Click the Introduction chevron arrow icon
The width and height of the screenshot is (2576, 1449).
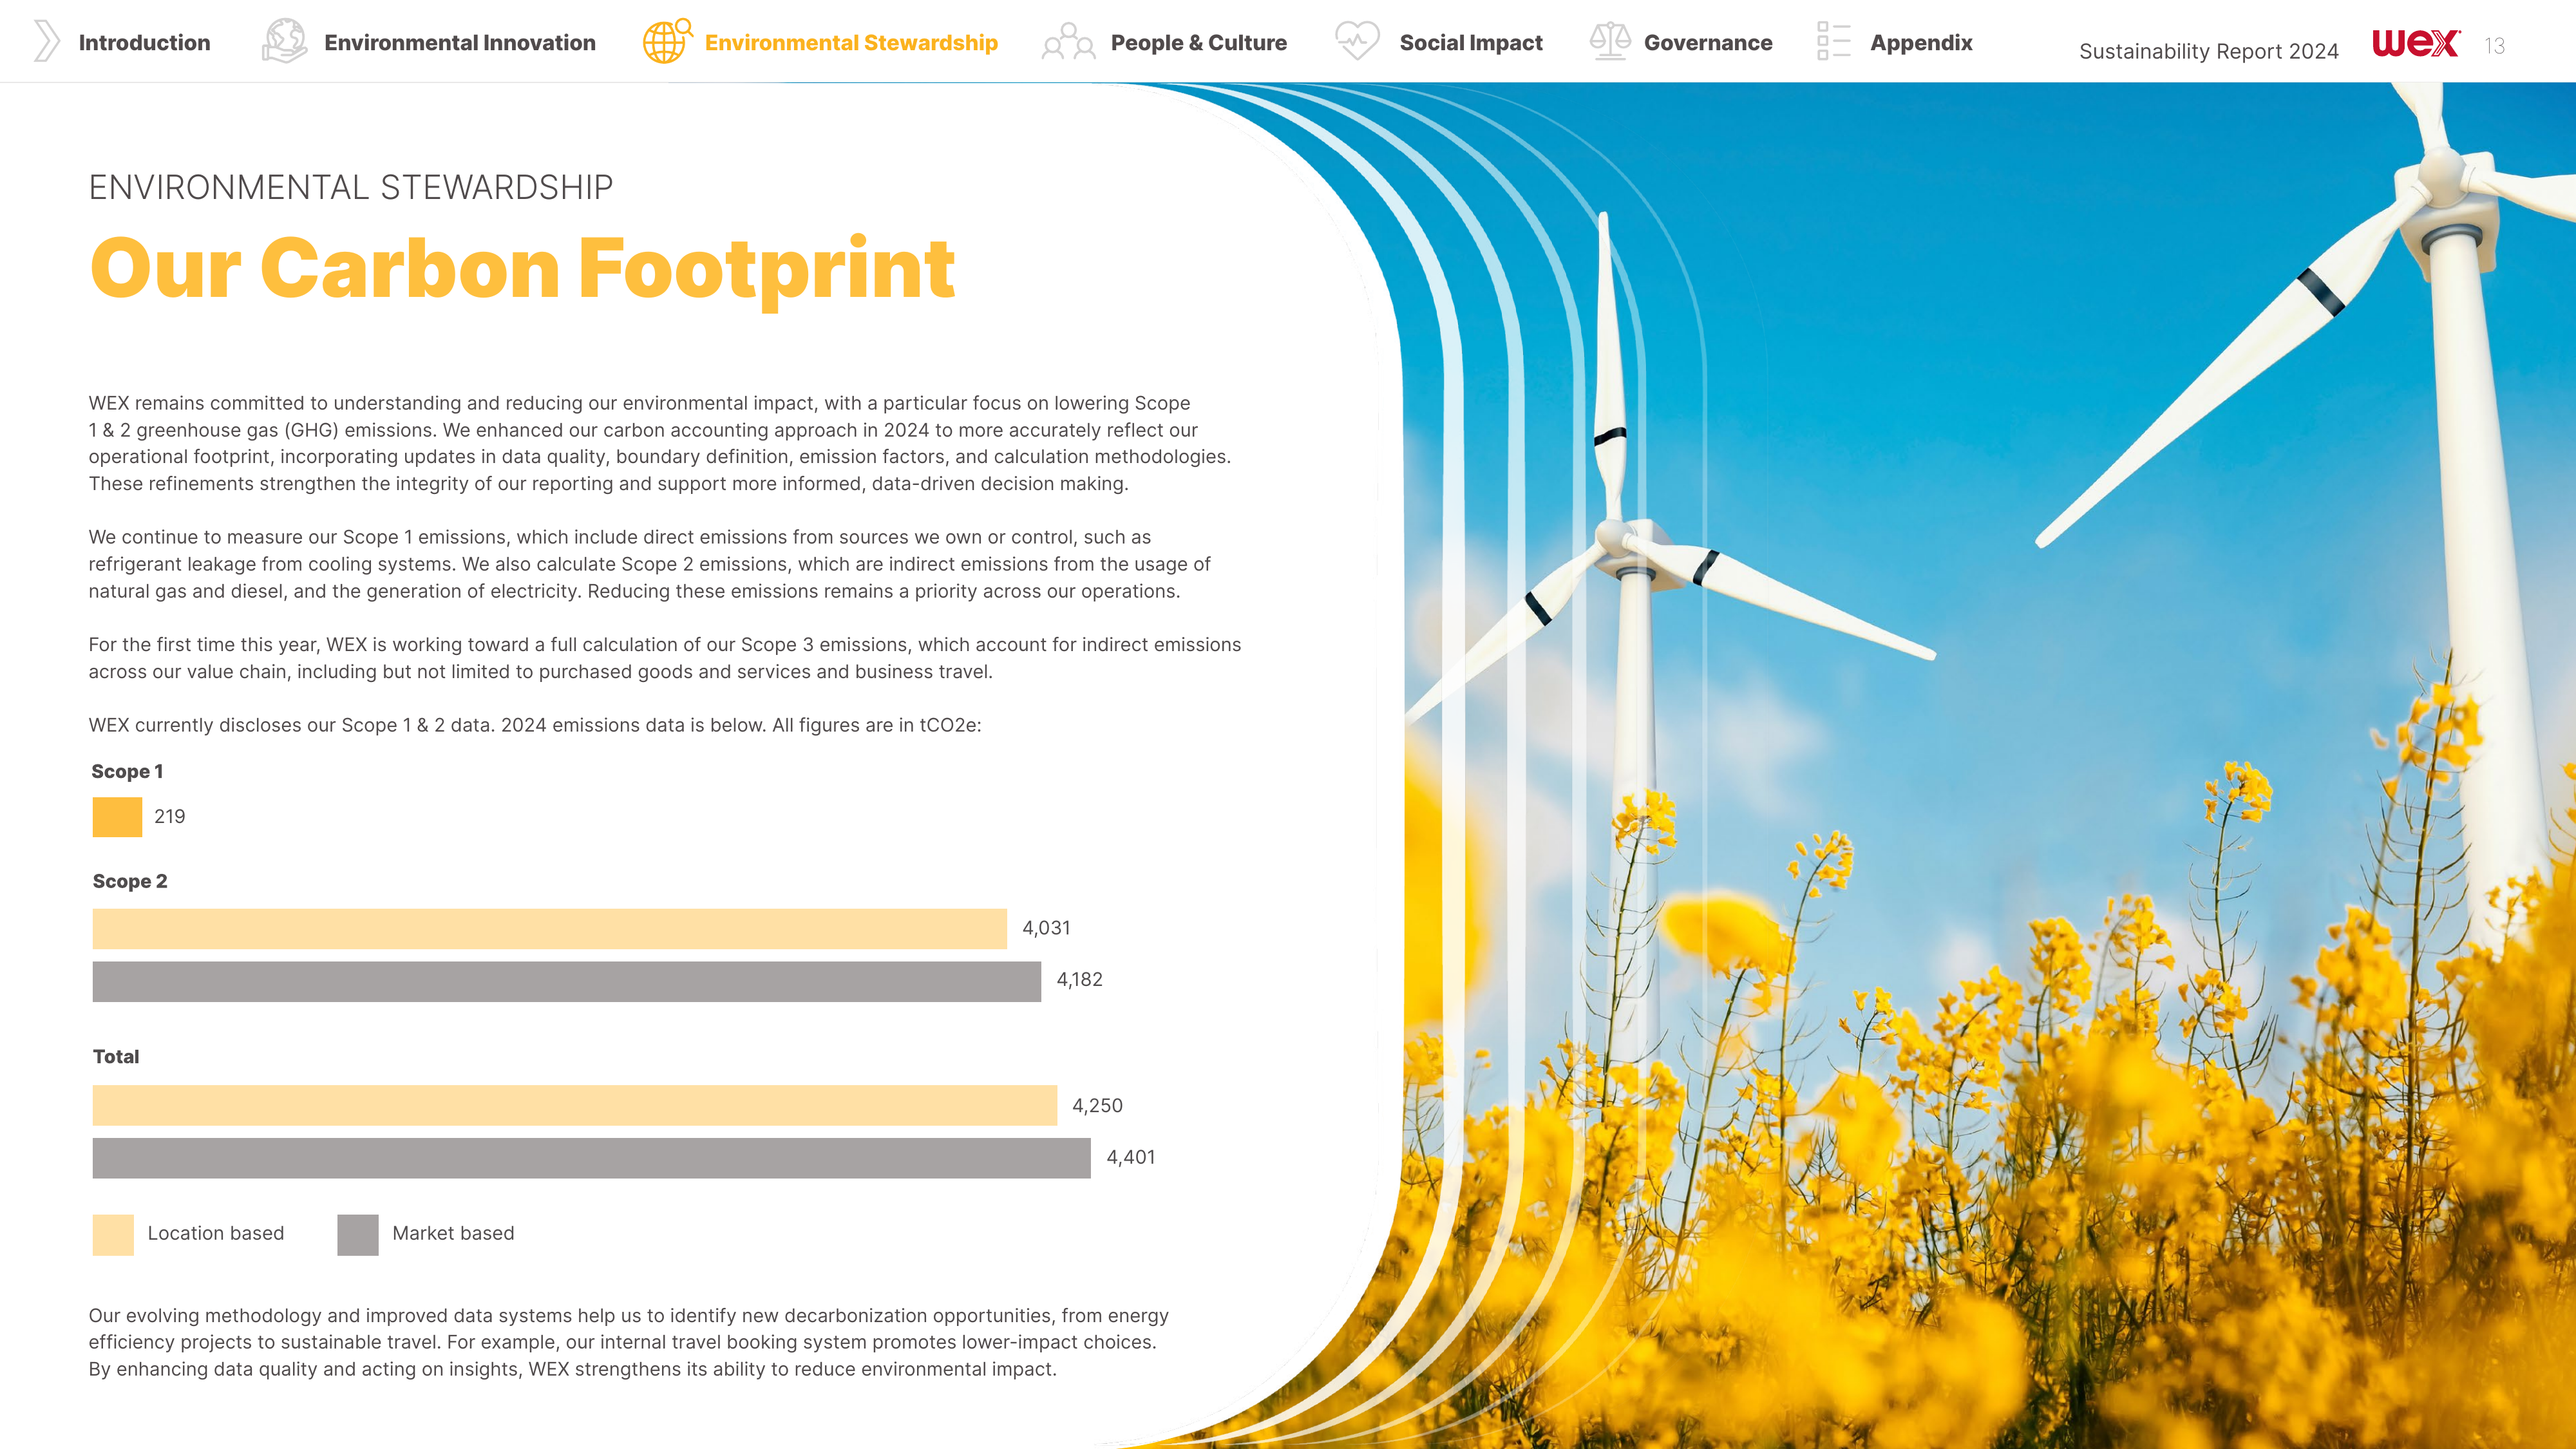click(x=46, y=42)
